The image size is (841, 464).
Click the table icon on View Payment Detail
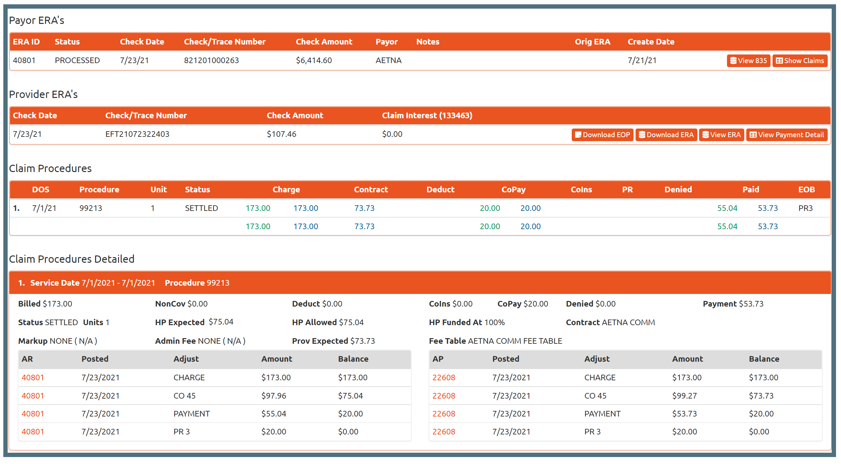753,135
